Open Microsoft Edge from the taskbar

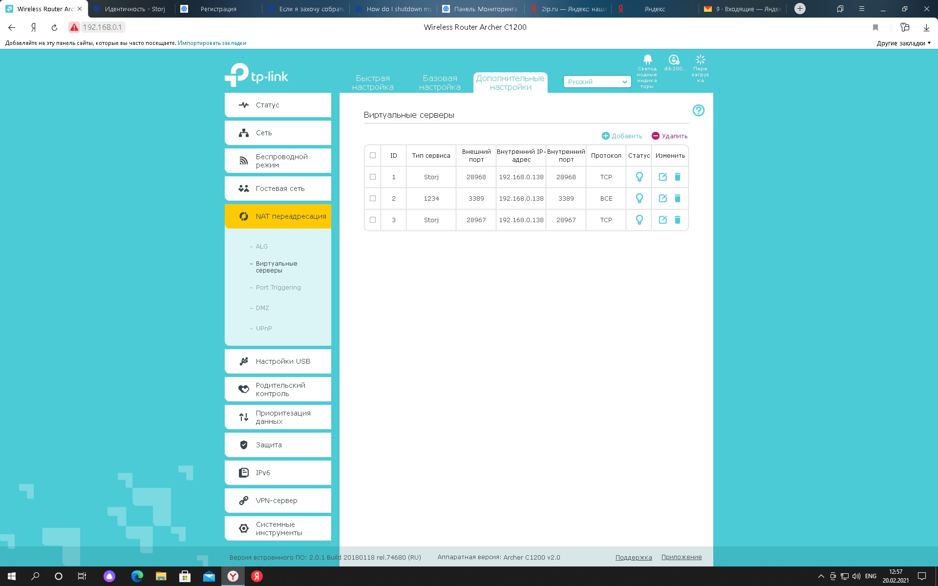[x=137, y=576]
